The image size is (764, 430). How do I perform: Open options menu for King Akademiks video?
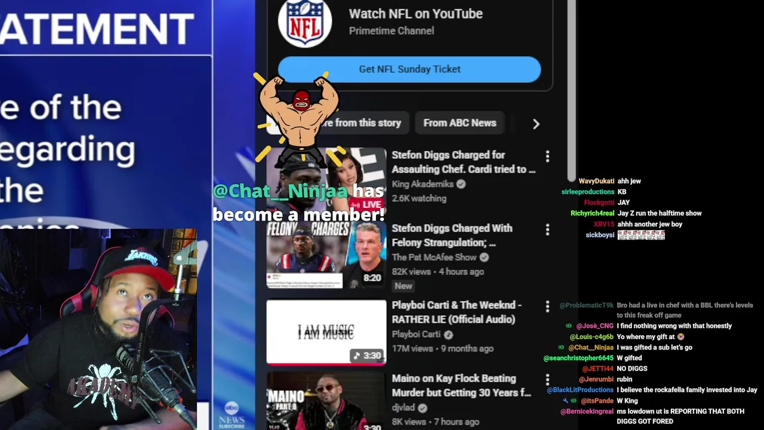pos(547,156)
